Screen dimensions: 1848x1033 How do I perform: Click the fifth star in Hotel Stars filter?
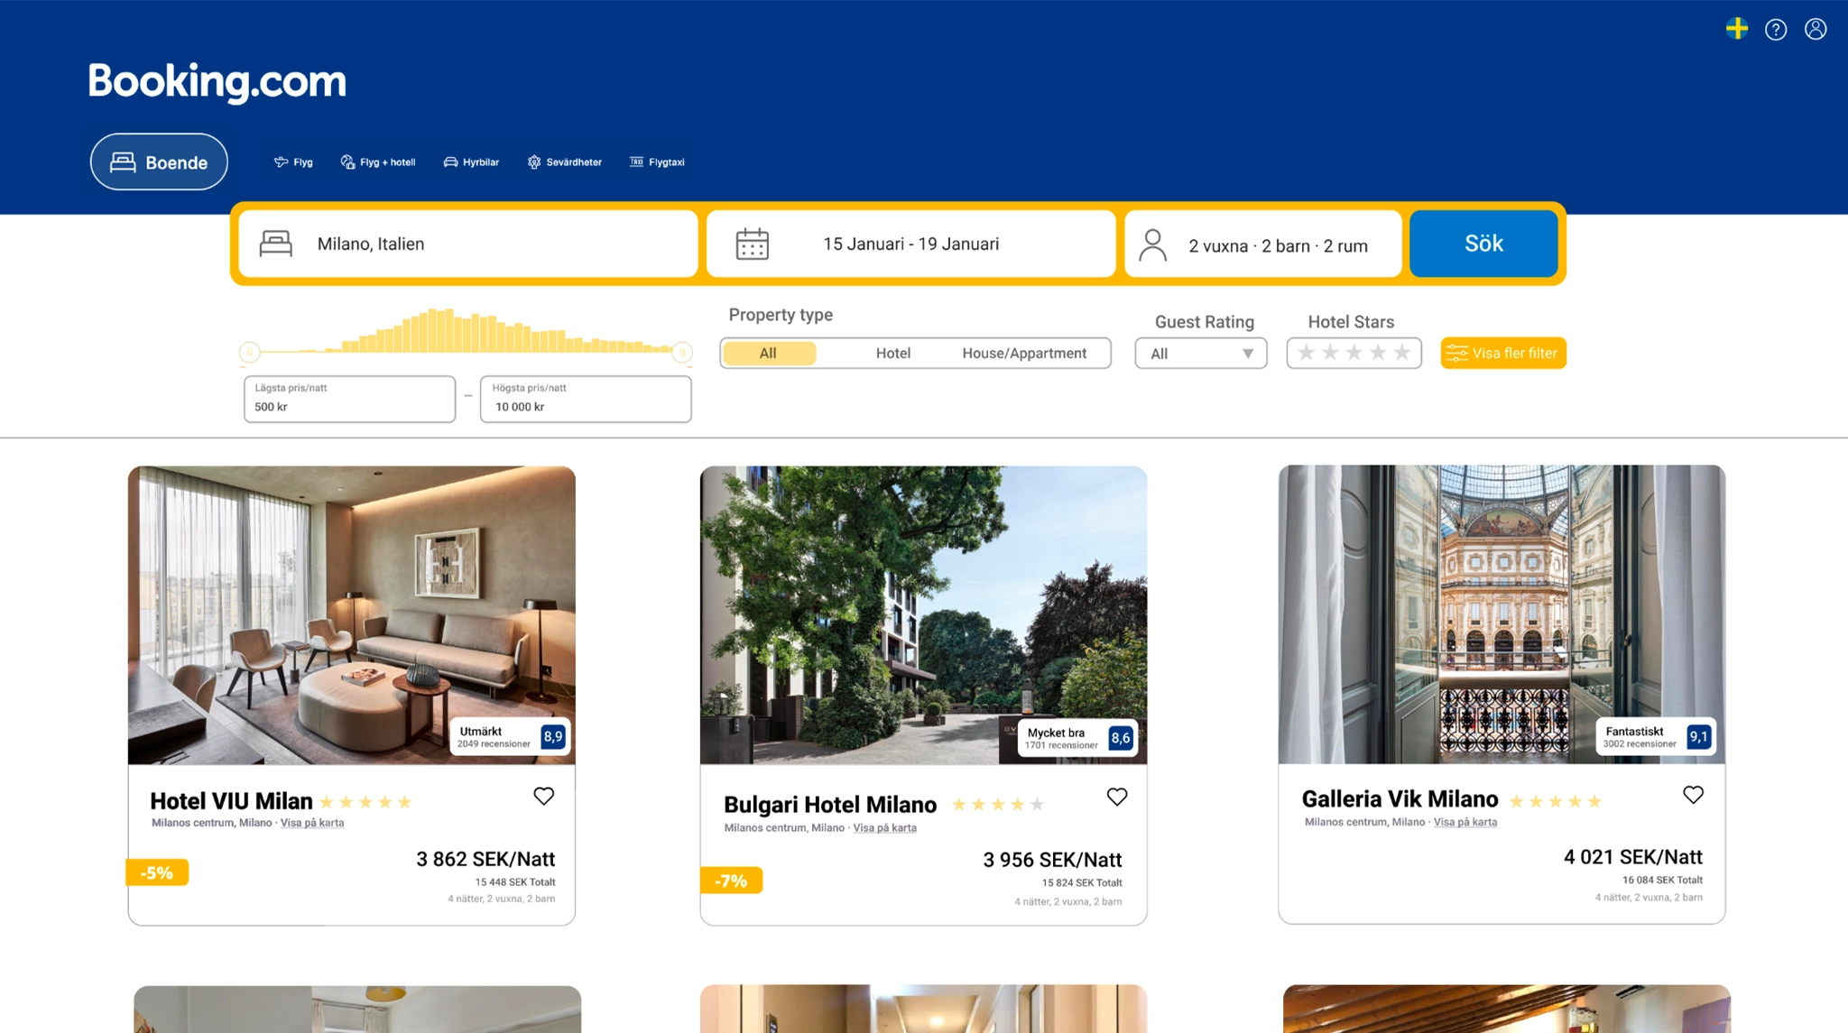tap(1401, 353)
